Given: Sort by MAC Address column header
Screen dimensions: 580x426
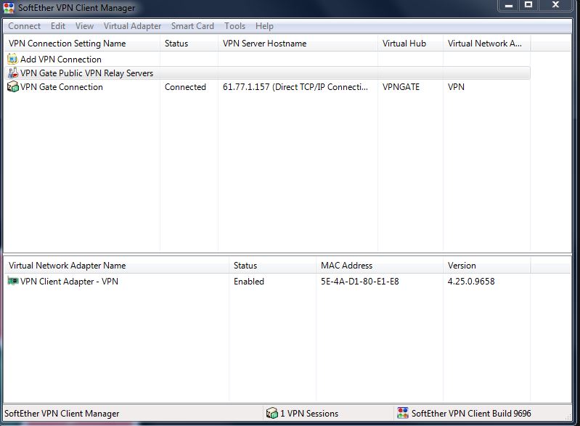Looking at the screenshot, I should [x=380, y=266].
